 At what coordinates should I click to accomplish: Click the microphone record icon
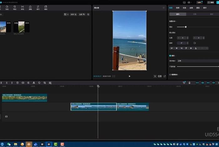[189, 83]
